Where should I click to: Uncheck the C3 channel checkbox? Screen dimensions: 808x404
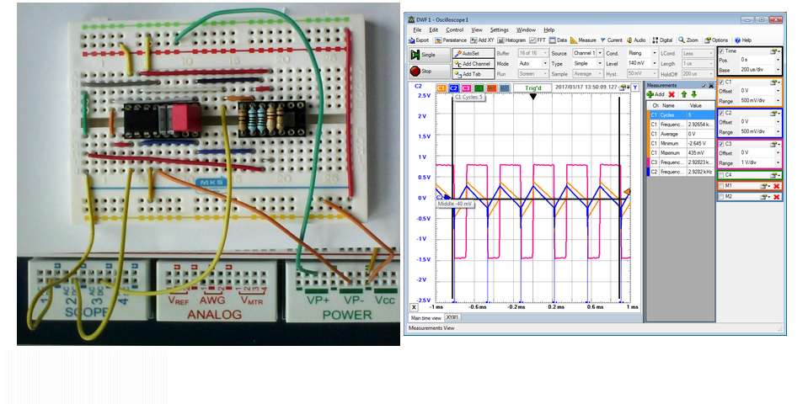[x=721, y=144]
